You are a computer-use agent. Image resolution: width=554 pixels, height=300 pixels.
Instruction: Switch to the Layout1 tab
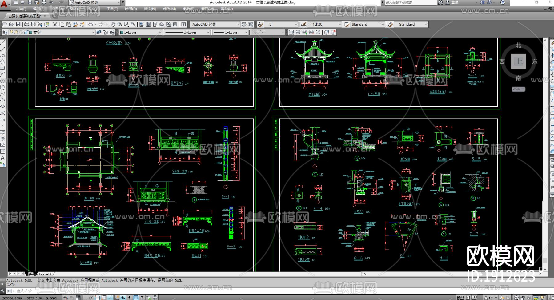45,274
